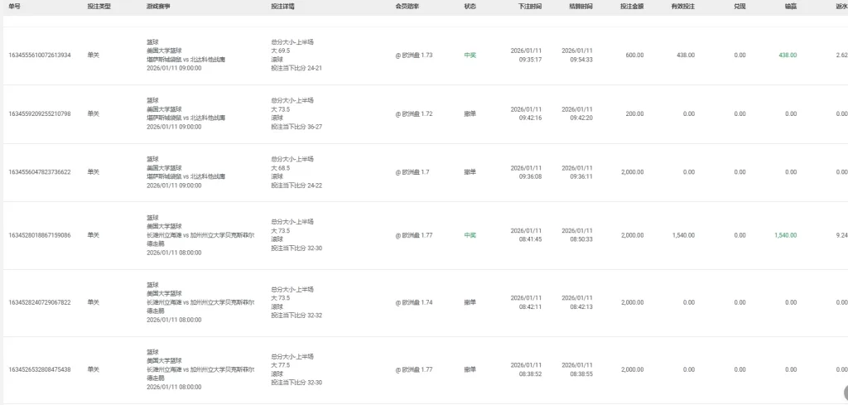Click the 投注详情 column header
Image resolution: width=848 pixels, height=405 pixels.
pyautogui.click(x=284, y=6)
